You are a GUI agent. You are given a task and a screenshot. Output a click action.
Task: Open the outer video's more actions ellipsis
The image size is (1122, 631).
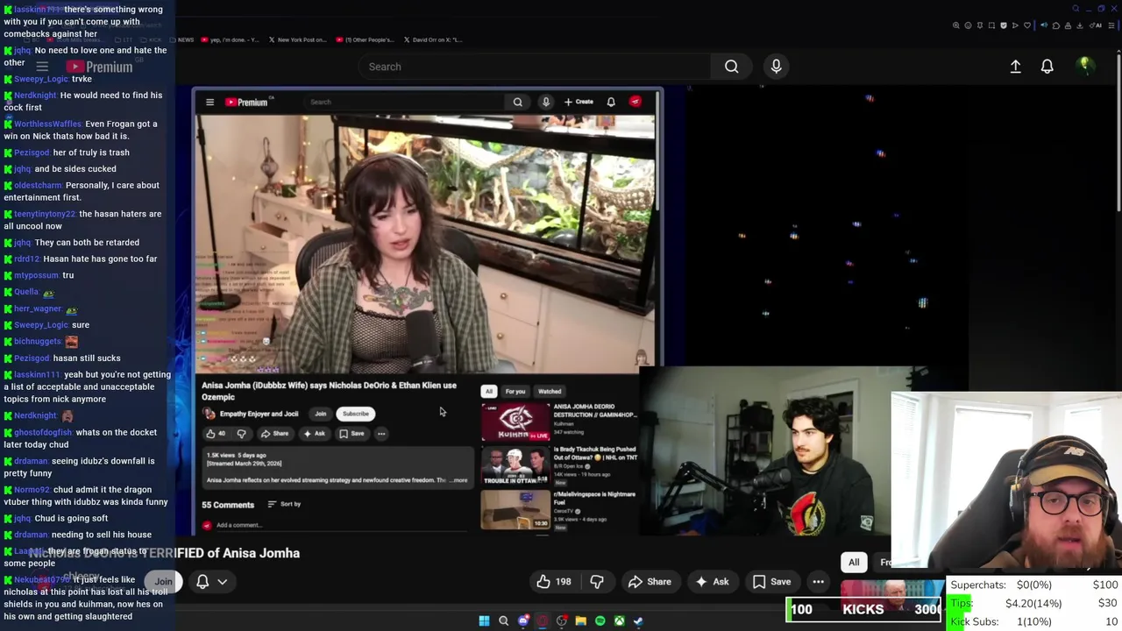(x=818, y=582)
